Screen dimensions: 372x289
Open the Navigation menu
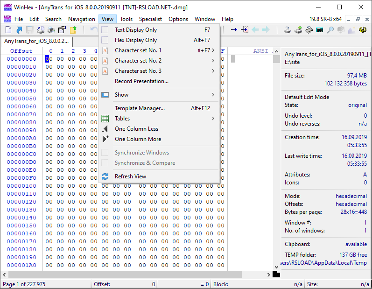pos(82,19)
